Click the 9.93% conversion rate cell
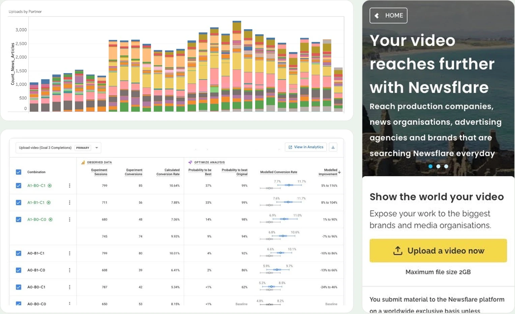The height and width of the screenshot is (314, 515). point(175,237)
